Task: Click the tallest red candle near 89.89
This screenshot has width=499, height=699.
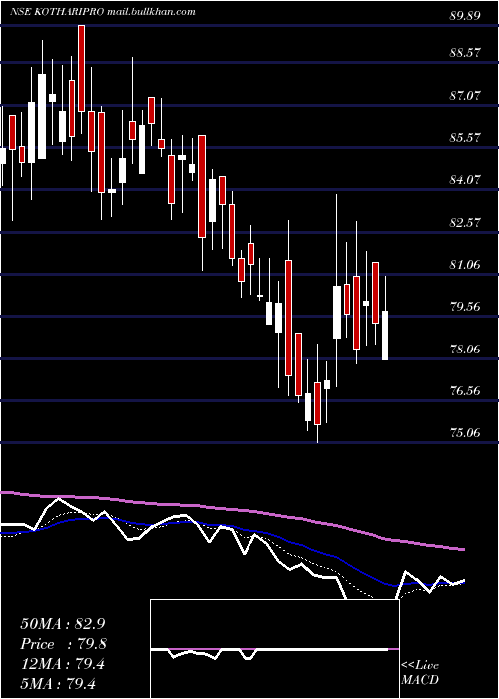Action: tap(81, 68)
